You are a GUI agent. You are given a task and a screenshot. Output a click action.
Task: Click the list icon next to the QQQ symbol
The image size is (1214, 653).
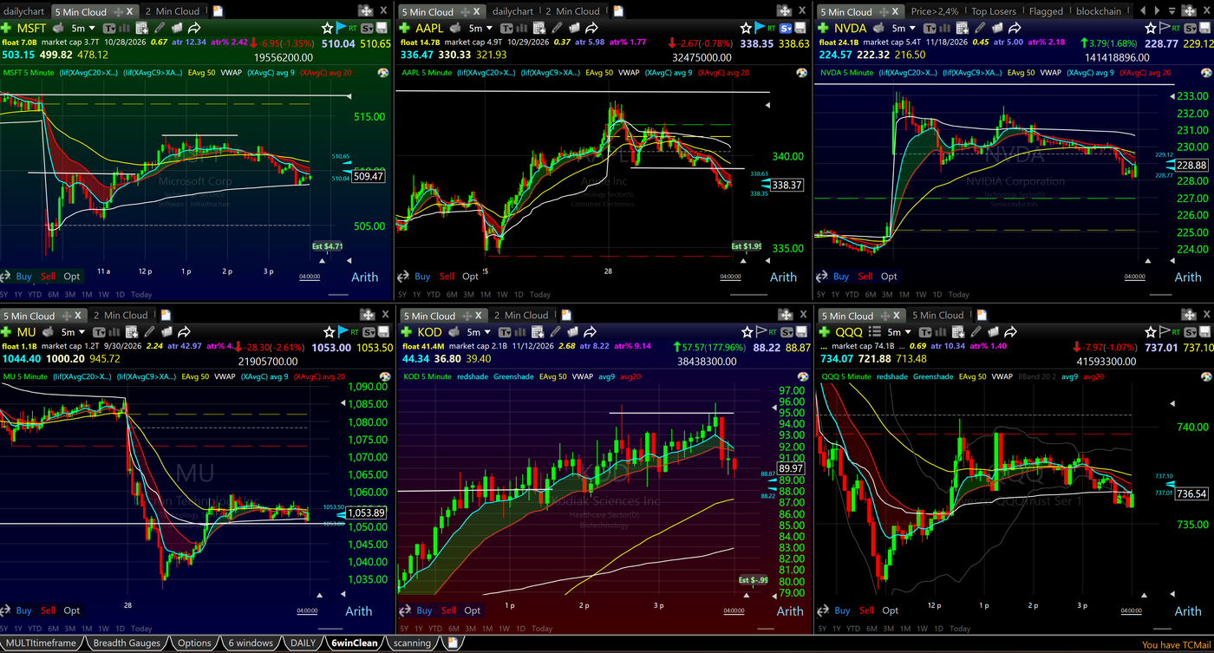point(875,332)
